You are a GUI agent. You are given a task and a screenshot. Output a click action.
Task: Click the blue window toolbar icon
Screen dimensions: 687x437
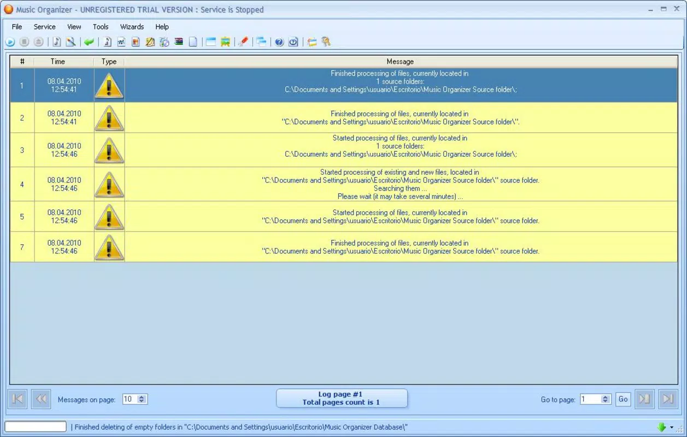click(211, 42)
